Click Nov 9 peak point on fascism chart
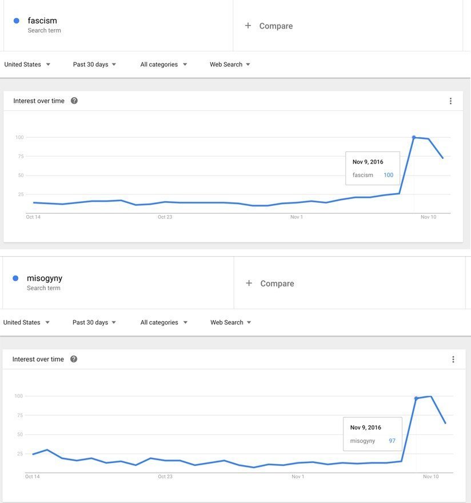Viewport: 471px width, 503px height. 414,137
